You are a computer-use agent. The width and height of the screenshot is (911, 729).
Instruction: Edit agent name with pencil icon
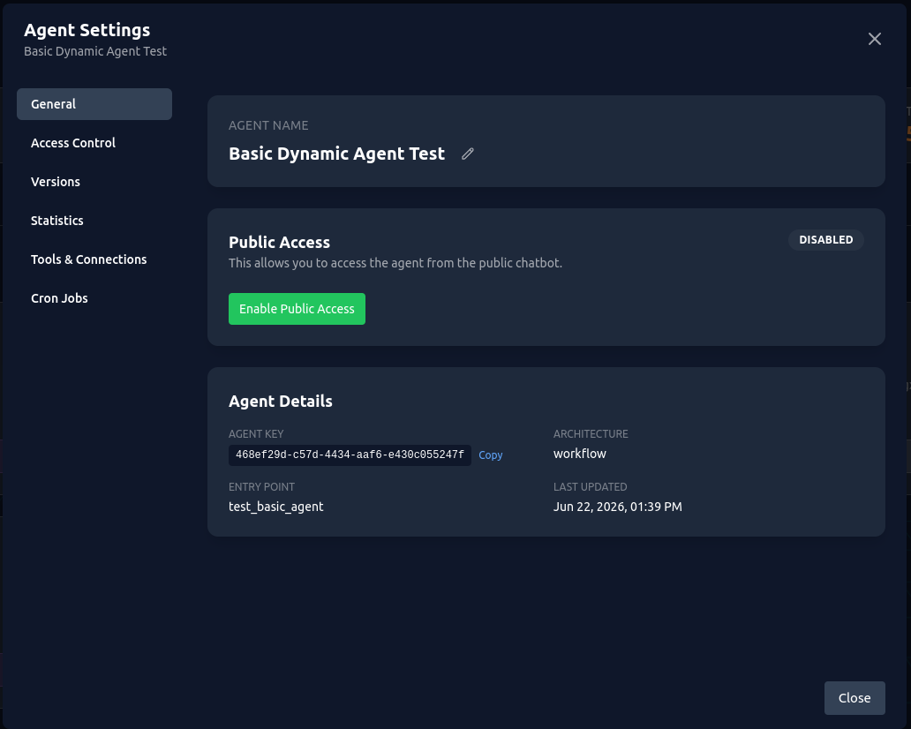[x=468, y=154]
